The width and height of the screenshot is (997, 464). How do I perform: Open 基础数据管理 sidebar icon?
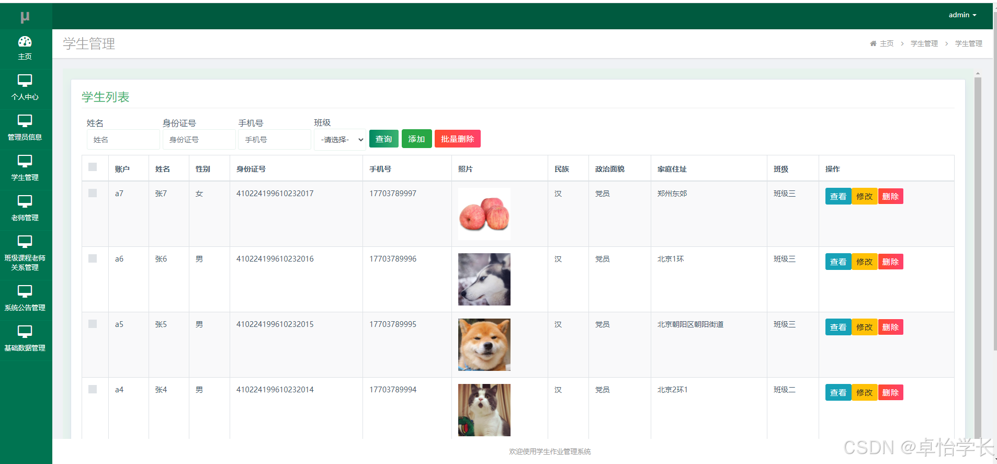[25, 332]
